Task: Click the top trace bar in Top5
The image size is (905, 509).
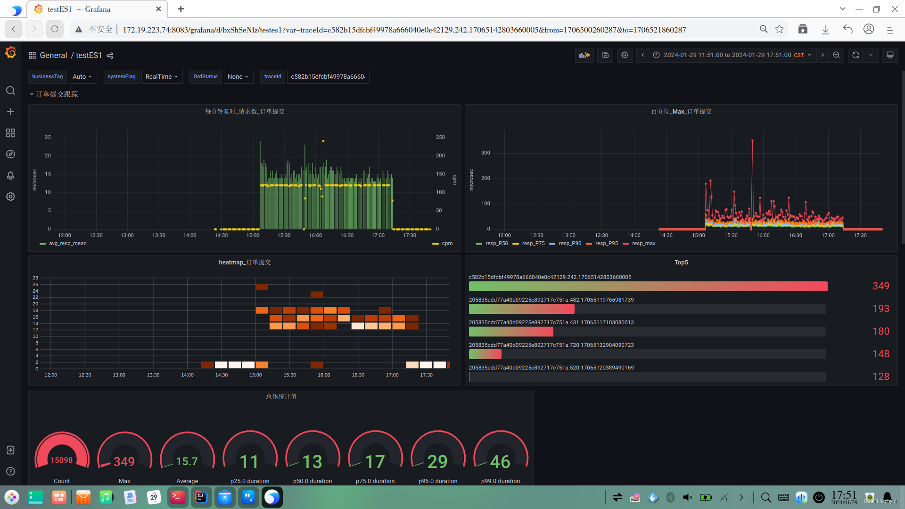Action: 648,286
